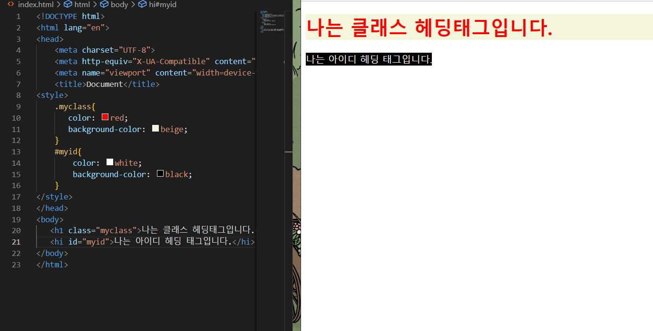The width and height of the screenshot is (653, 331).
Task: Open red color swatch picker
Action: click(x=105, y=117)
